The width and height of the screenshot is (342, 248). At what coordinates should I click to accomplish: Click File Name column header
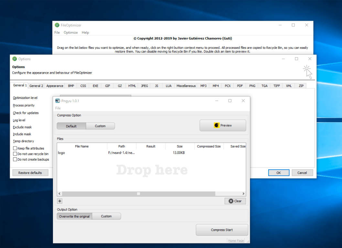(82, 146)
